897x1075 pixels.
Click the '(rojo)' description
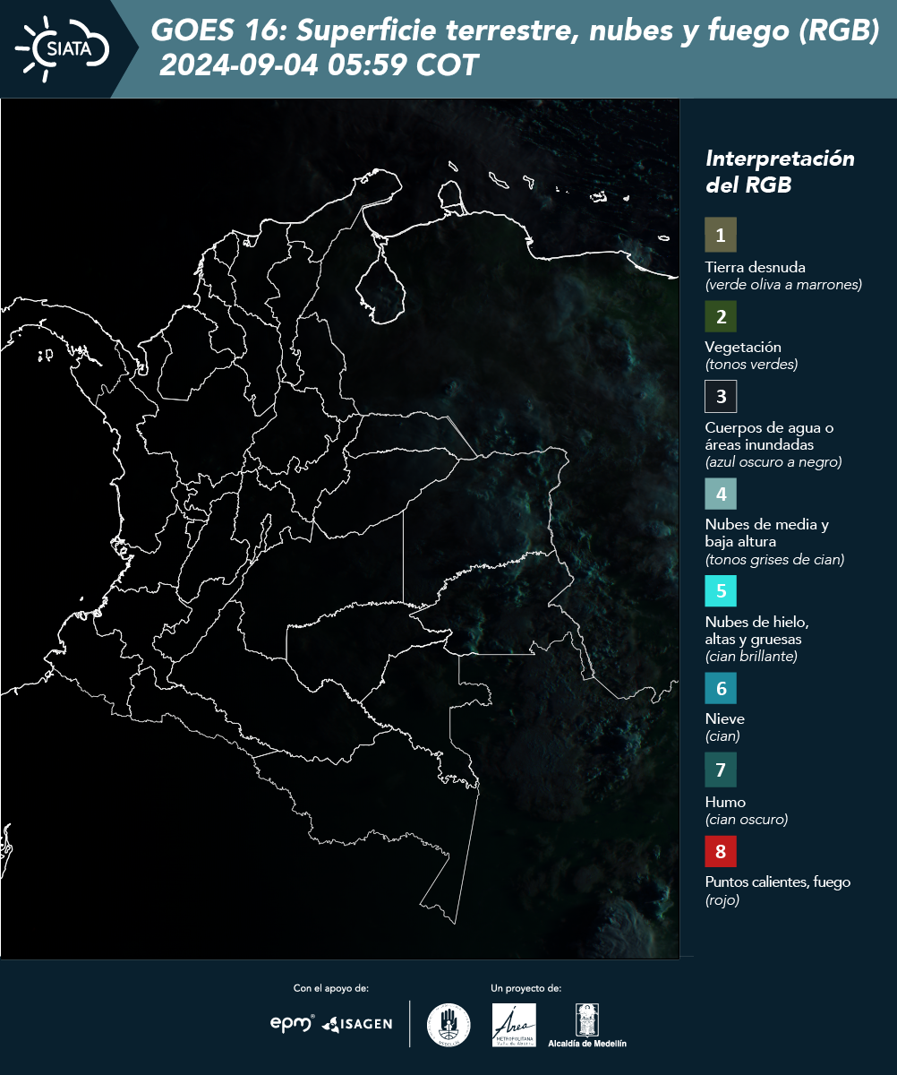tap(722, 900)
